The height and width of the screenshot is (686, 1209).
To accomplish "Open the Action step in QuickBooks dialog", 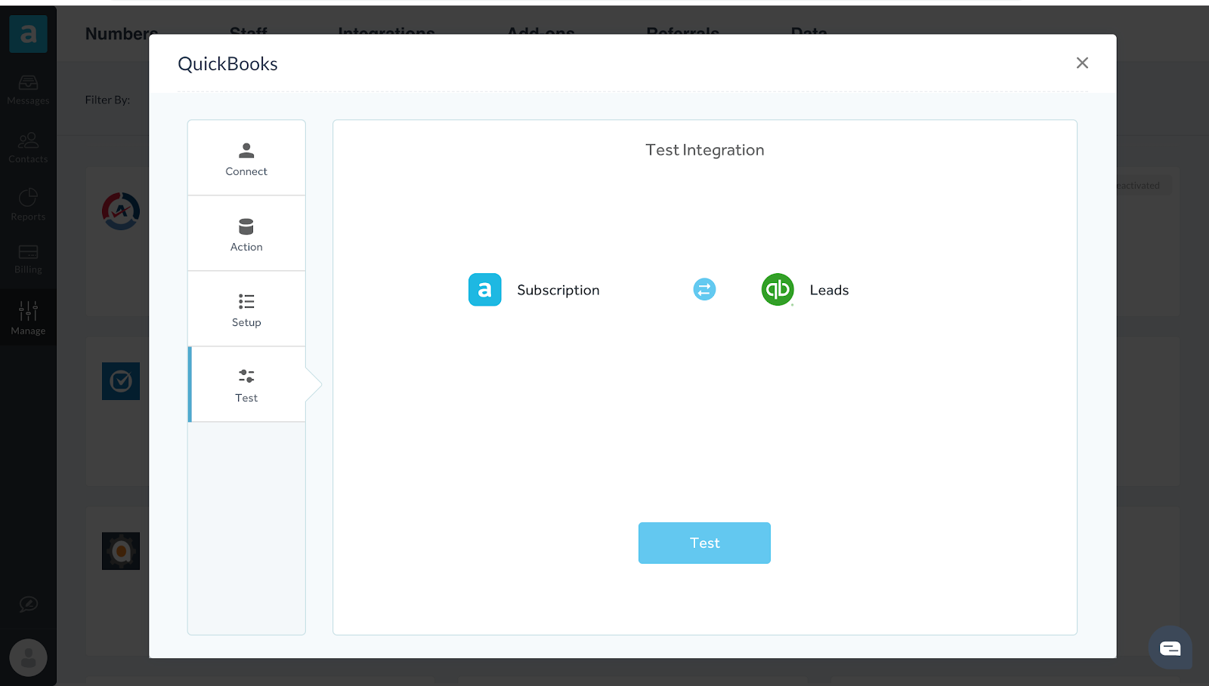I will 246,233.
